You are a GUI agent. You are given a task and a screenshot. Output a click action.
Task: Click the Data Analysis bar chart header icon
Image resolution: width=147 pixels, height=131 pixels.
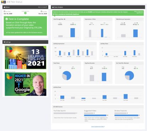[x=53, y=7]
